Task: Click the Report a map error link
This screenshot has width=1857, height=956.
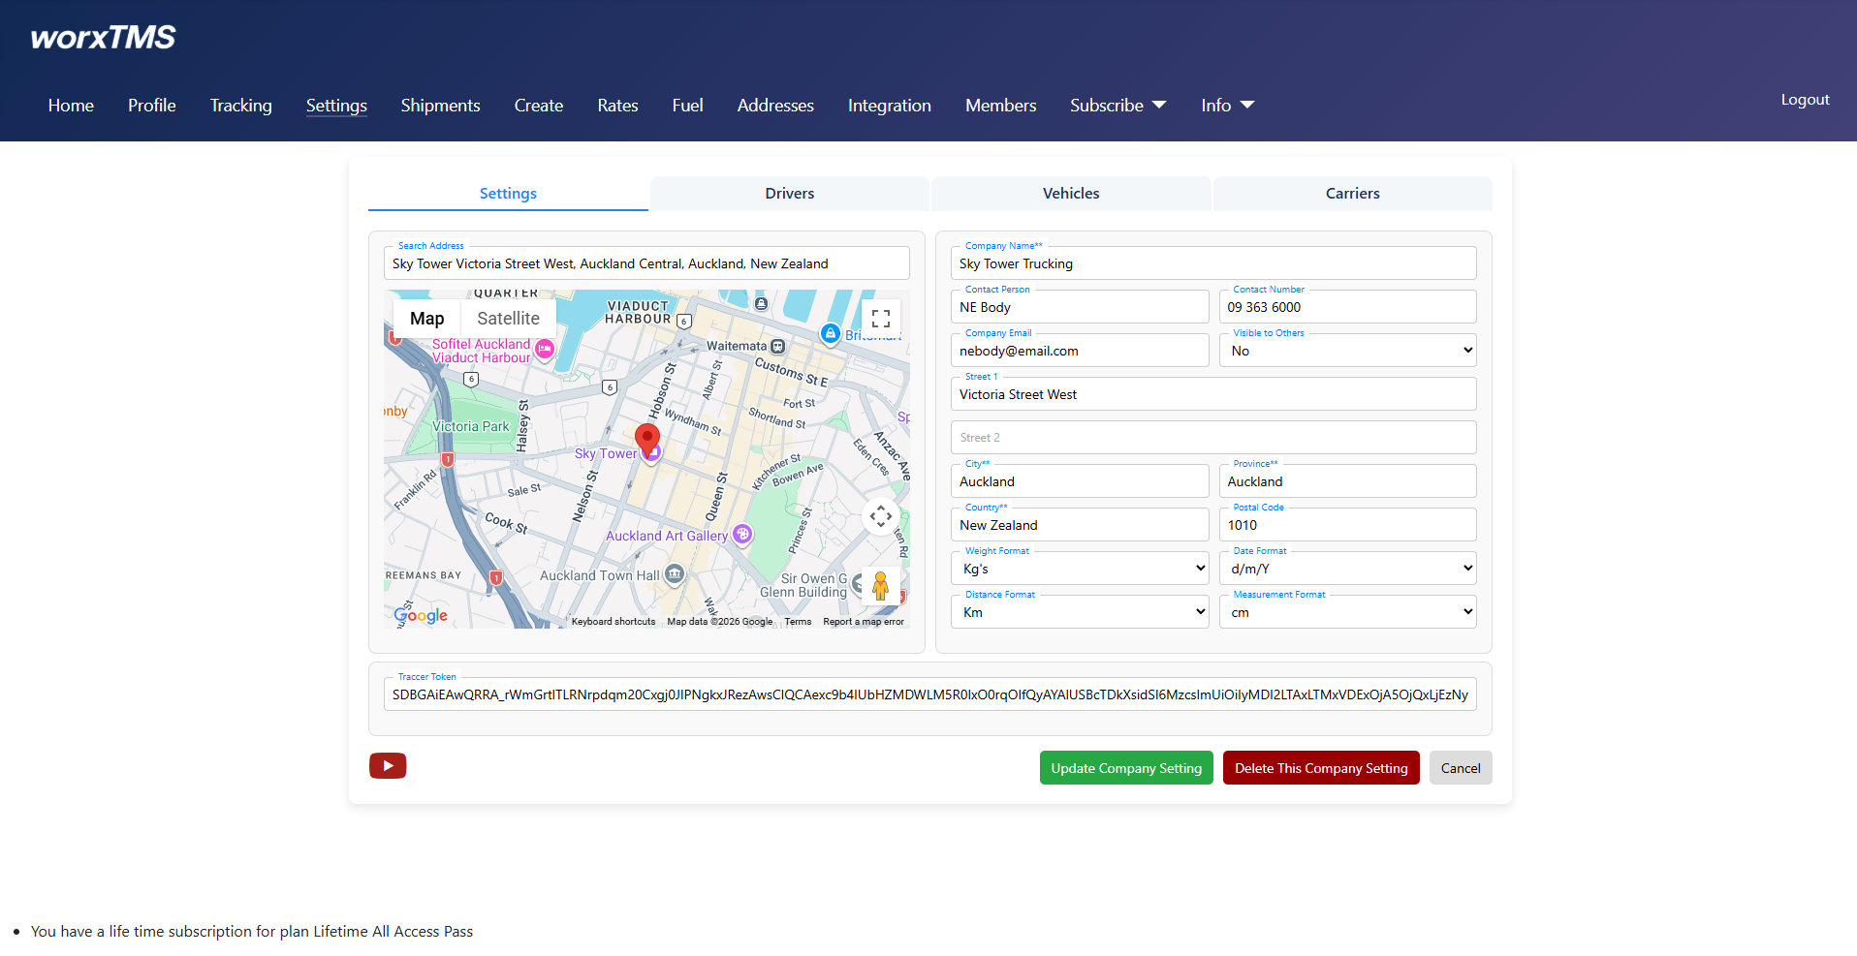Action: pos(864,621)
